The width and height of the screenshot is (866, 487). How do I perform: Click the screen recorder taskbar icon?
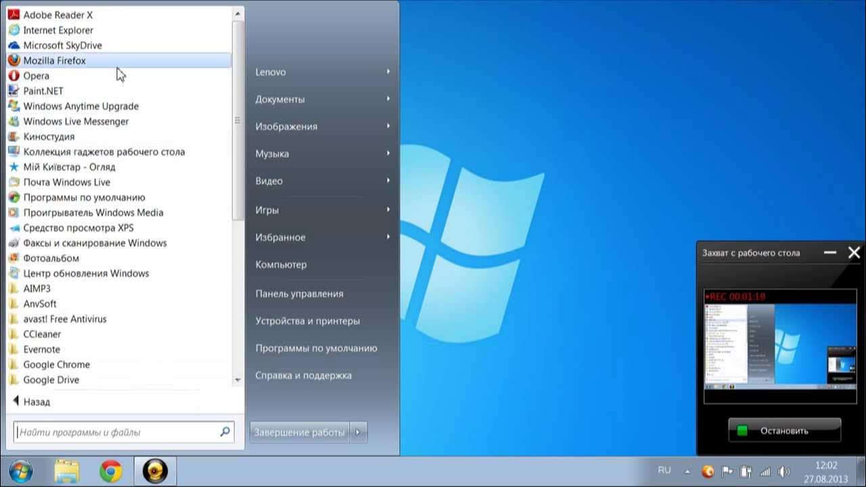pyautogui.click(x=155, y=471)
